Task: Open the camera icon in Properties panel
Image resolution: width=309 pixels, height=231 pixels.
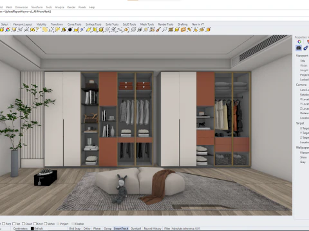Action: pos(299,48)
